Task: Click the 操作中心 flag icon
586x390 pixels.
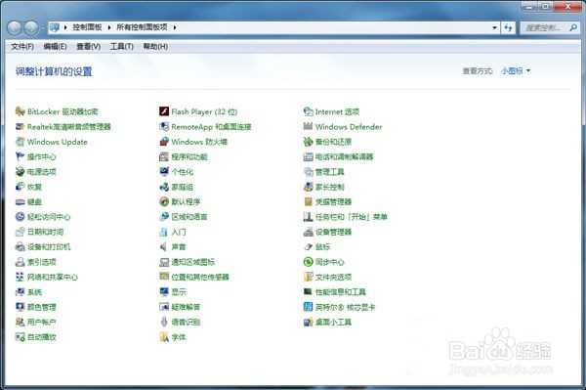Action: pyautogui.click(x=20, y=156)
